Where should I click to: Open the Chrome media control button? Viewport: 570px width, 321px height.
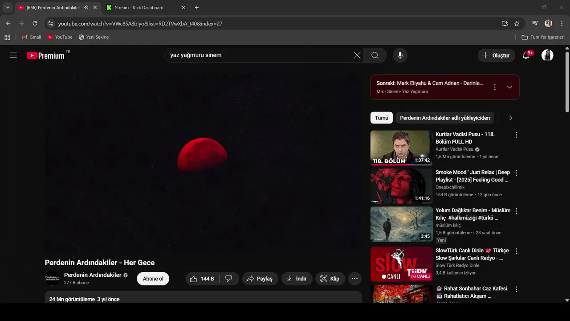click(x=535, y=23)
